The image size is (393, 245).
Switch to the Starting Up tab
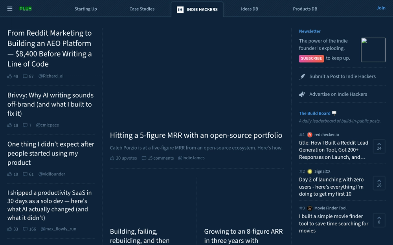pyautogui.click(x=86, y=9)
